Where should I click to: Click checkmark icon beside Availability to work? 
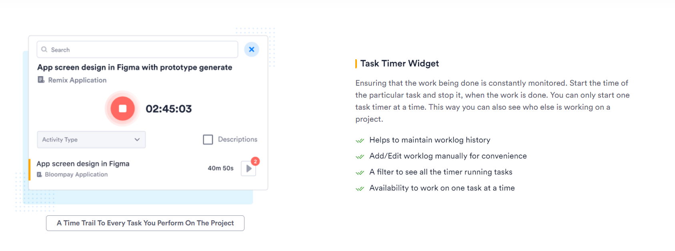click(x=360, y=189)
